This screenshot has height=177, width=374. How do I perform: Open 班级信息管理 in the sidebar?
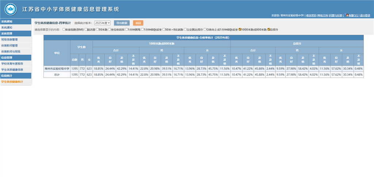[x=9, y=39]
